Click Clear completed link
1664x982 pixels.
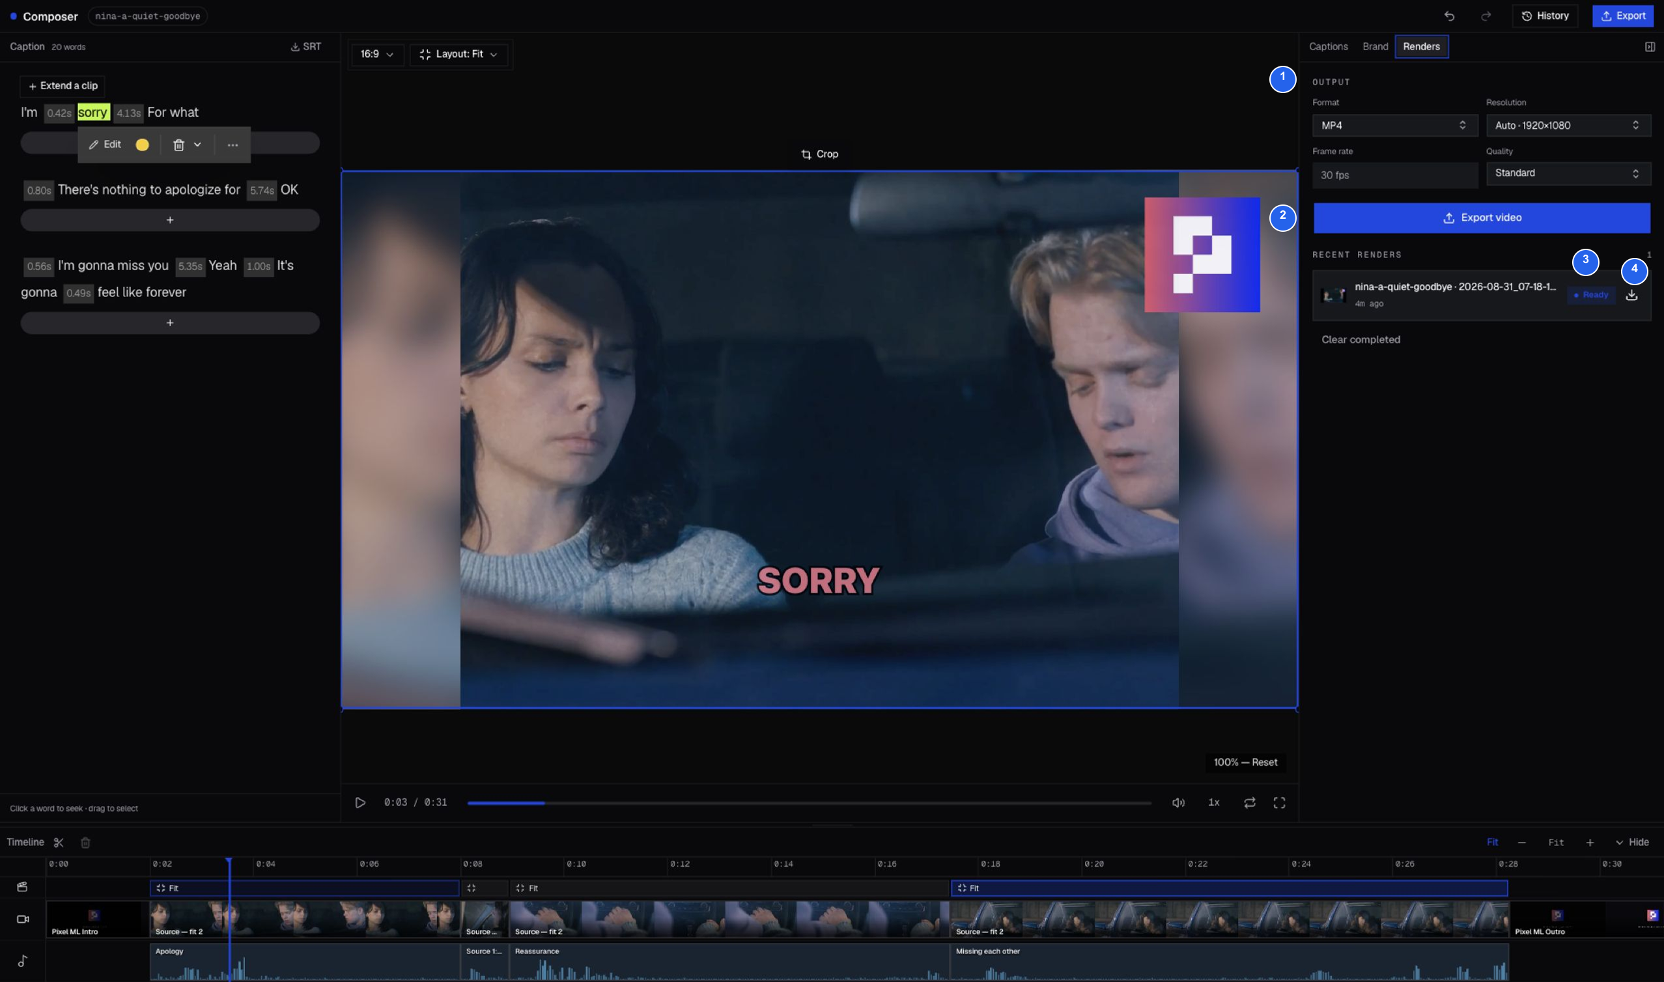1361,339
